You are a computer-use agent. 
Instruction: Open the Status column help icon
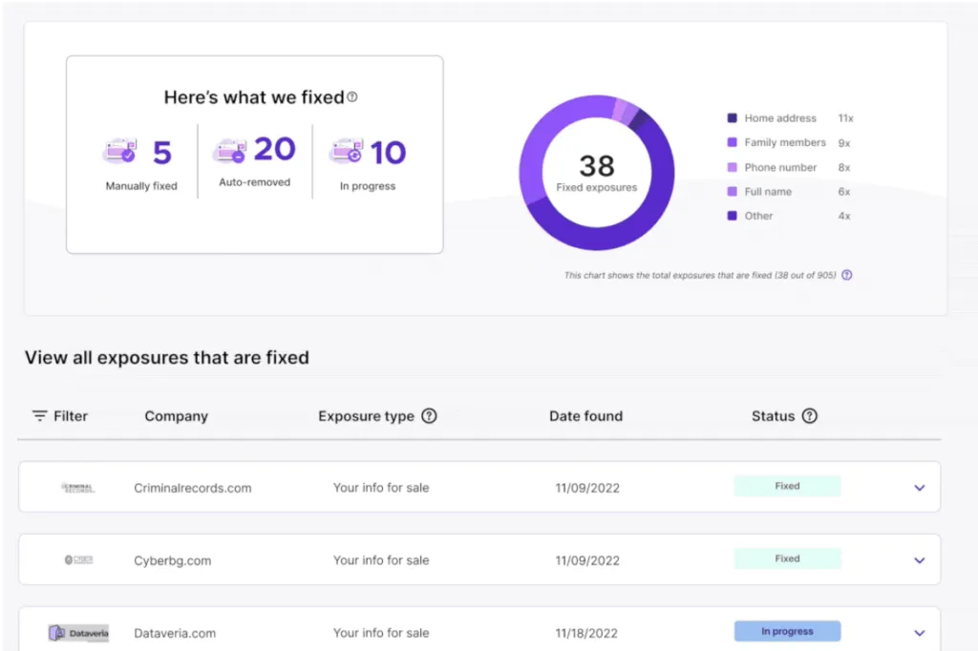click(810, 416)
